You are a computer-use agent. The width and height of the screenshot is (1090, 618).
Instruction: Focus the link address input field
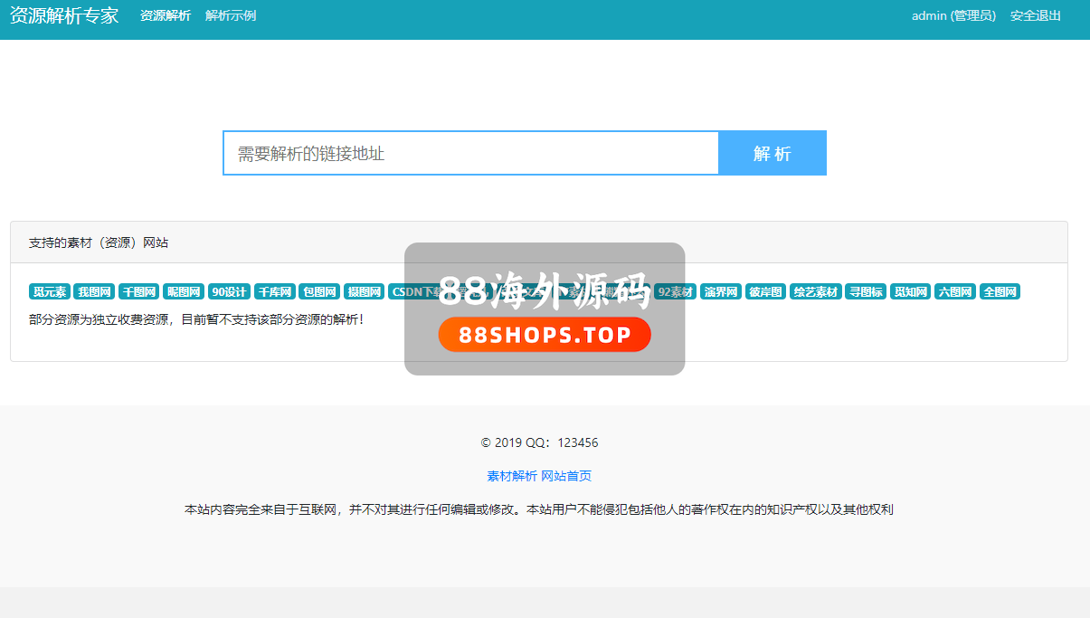470,153
